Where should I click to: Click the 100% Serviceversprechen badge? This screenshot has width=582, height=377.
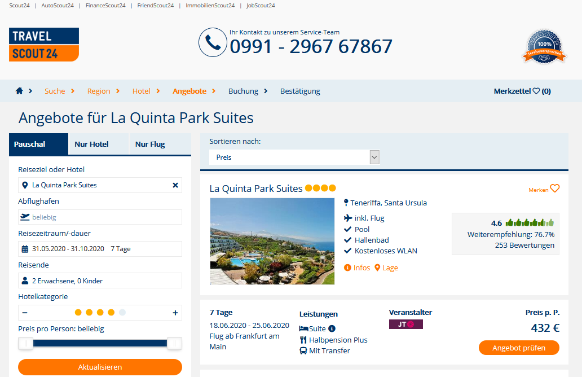pyautogui.click(x=544, y=47)
